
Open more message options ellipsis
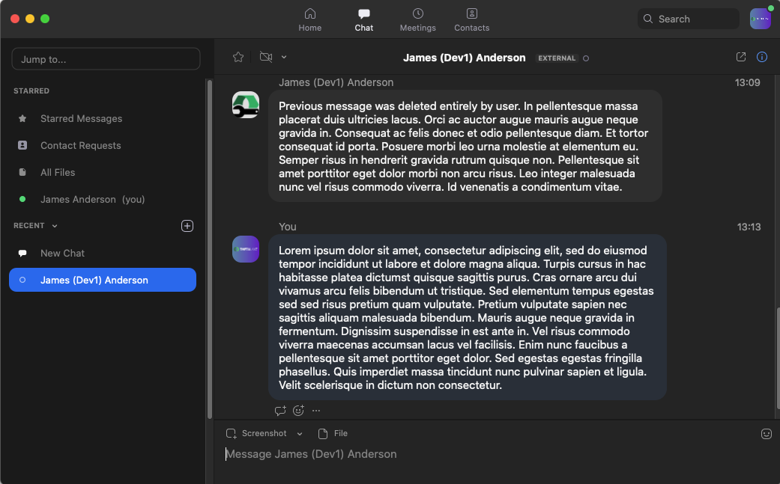316,411
